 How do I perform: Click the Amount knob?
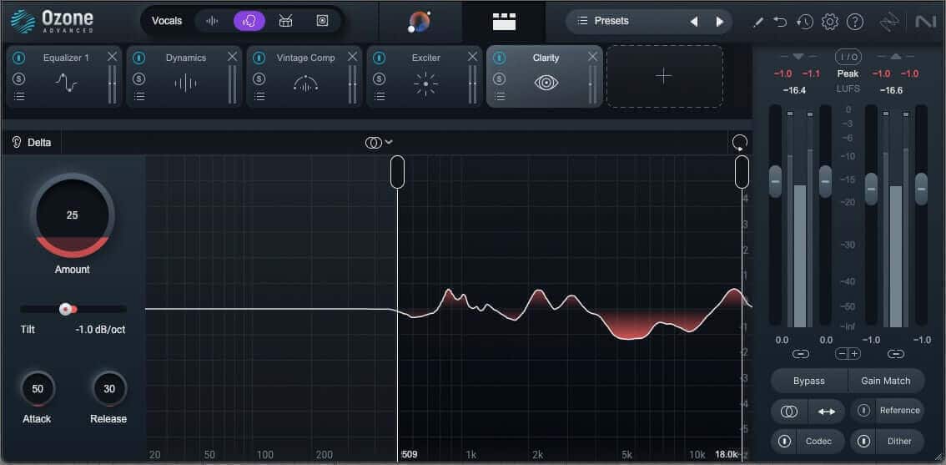click(x=73, y=215)
